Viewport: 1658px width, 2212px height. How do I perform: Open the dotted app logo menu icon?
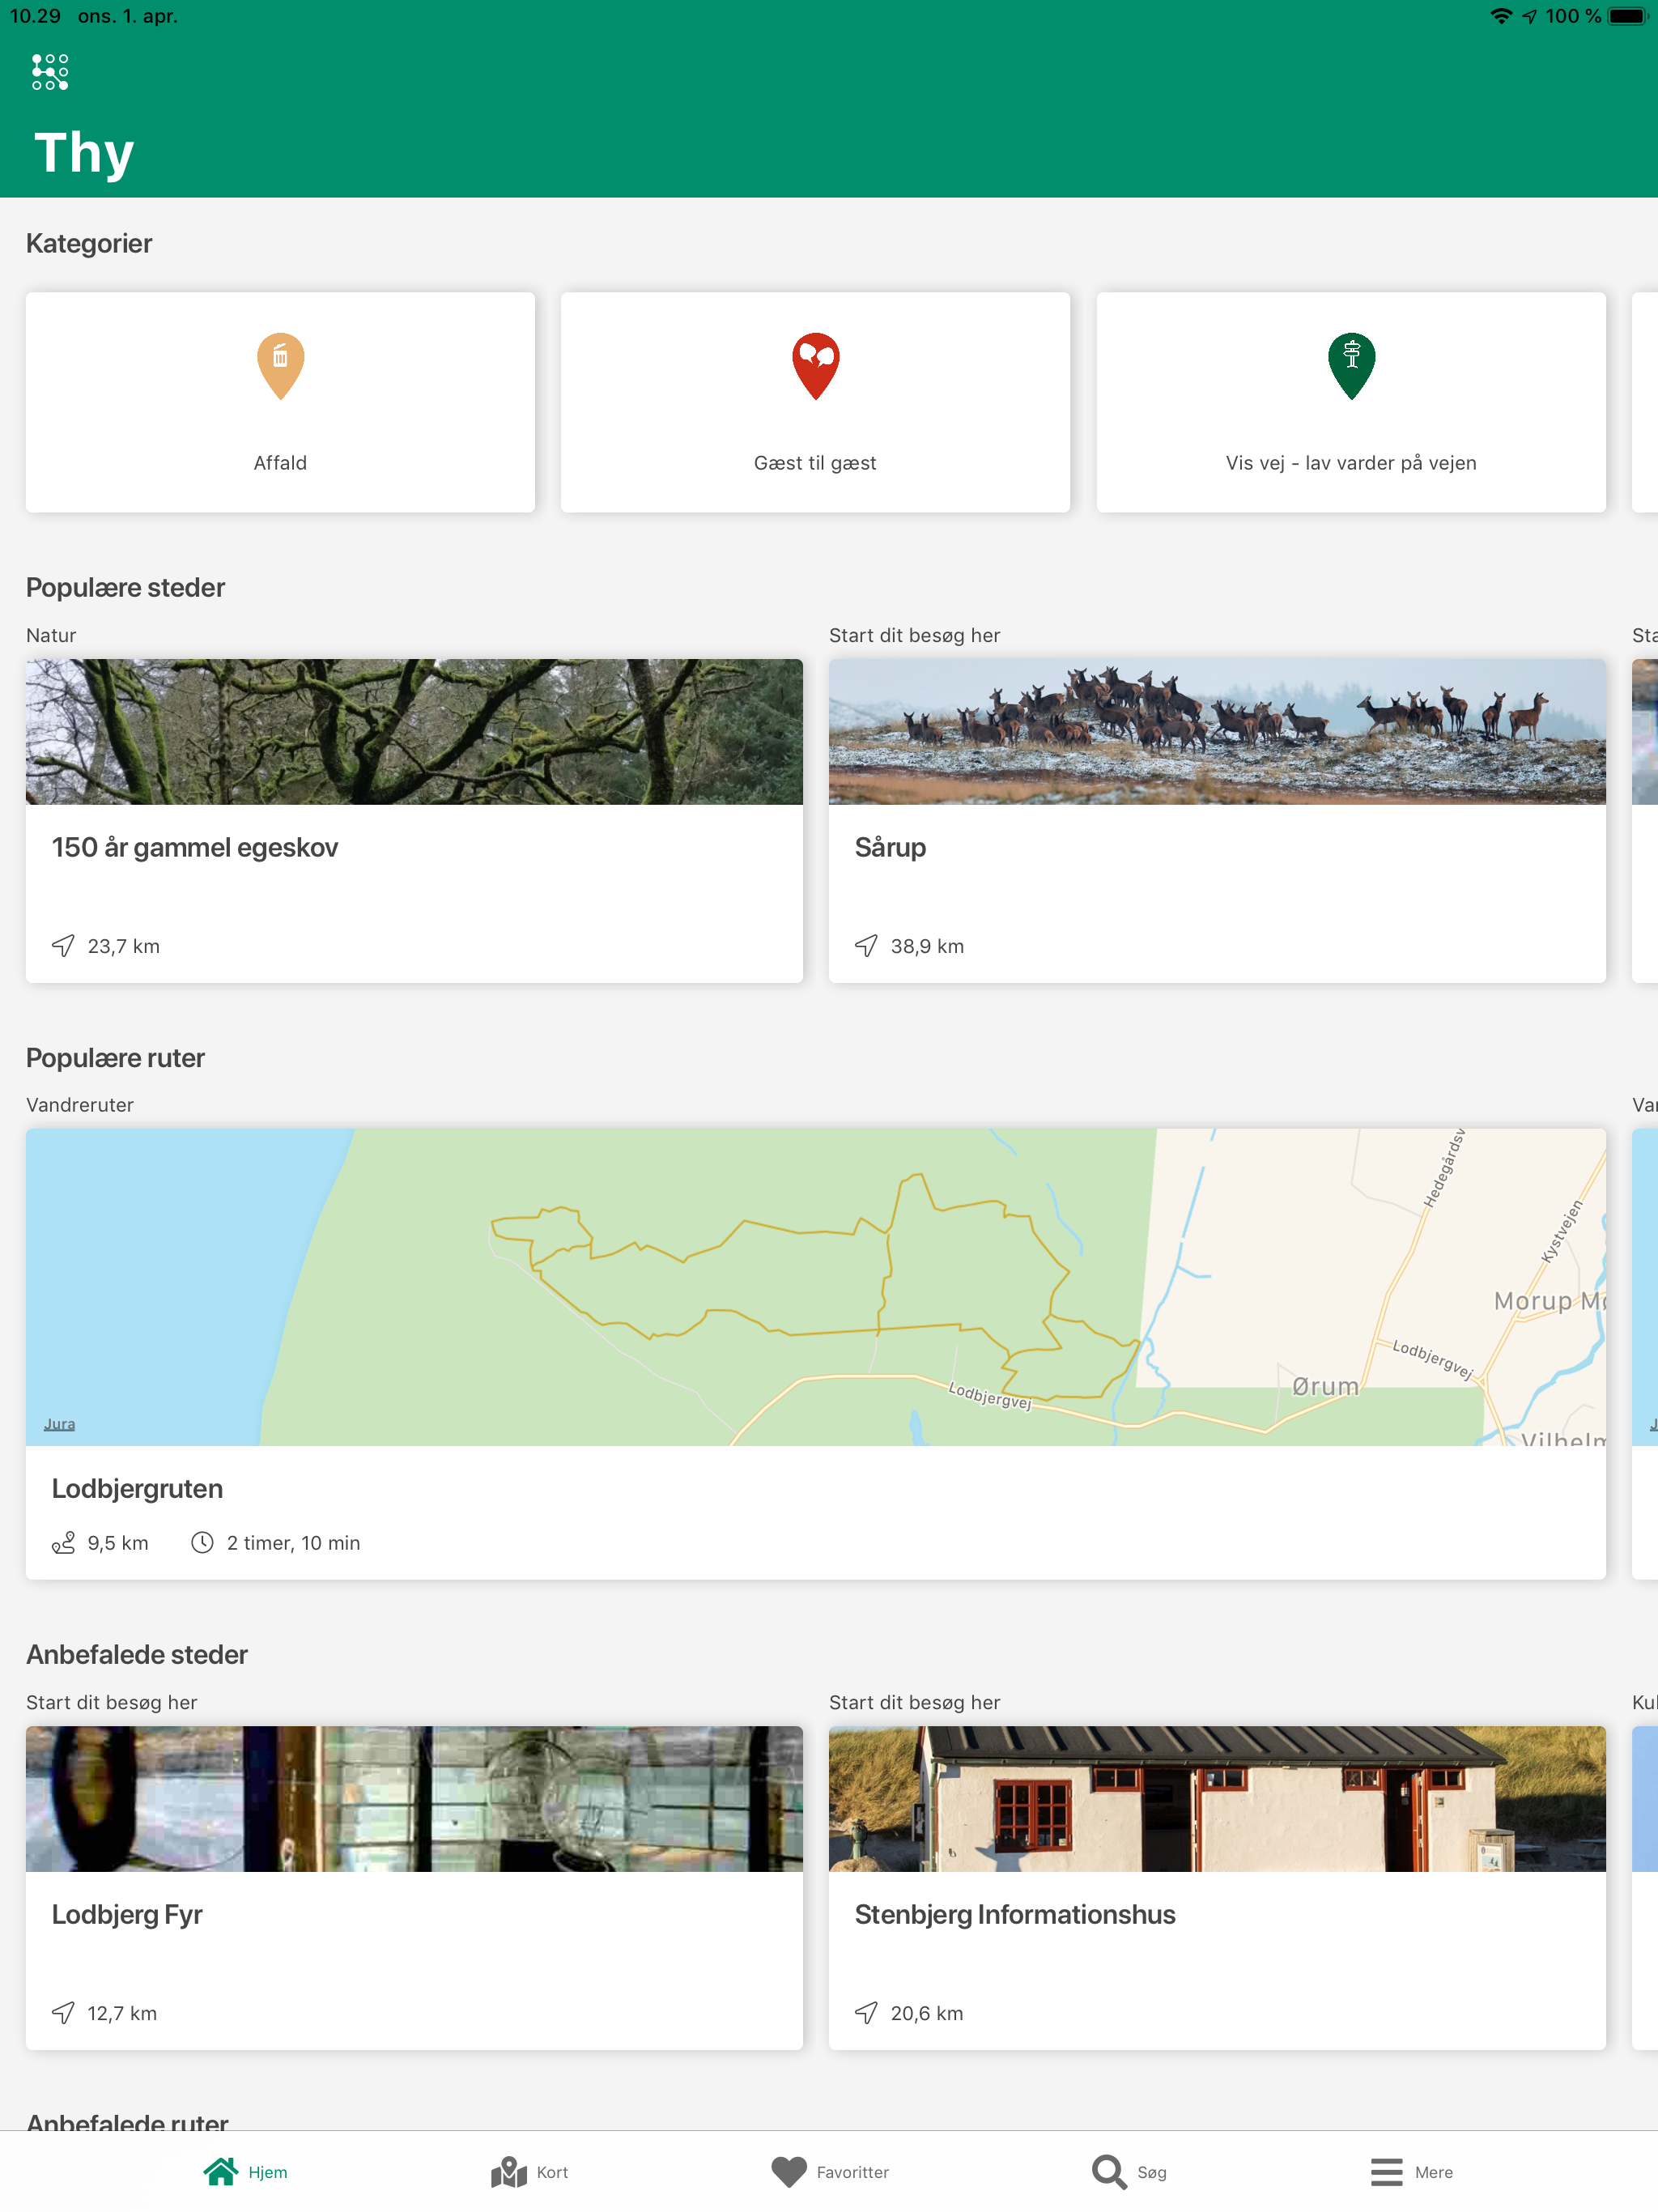50,72
